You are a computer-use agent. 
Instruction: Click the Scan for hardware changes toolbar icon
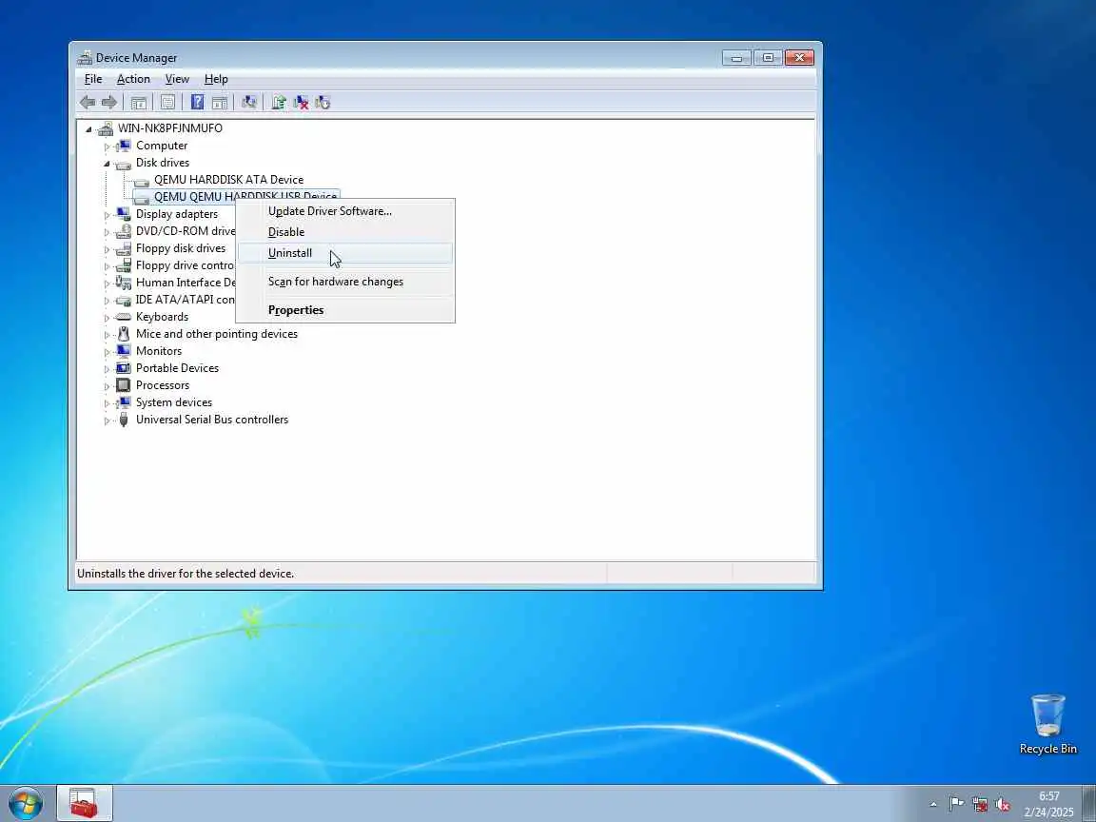tap(249, 103)
